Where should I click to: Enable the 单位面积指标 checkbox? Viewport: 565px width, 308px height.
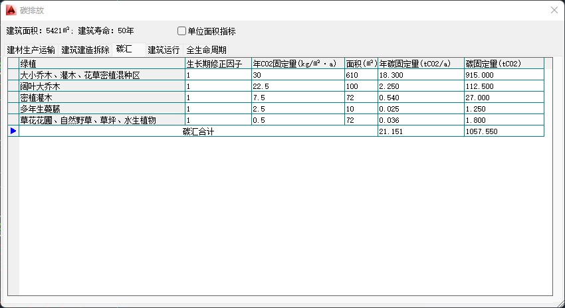[182, 31]
